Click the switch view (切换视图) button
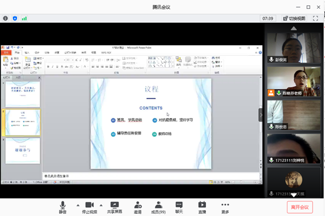Viewport: 325px width, 216px height. (x=294, y=18)
